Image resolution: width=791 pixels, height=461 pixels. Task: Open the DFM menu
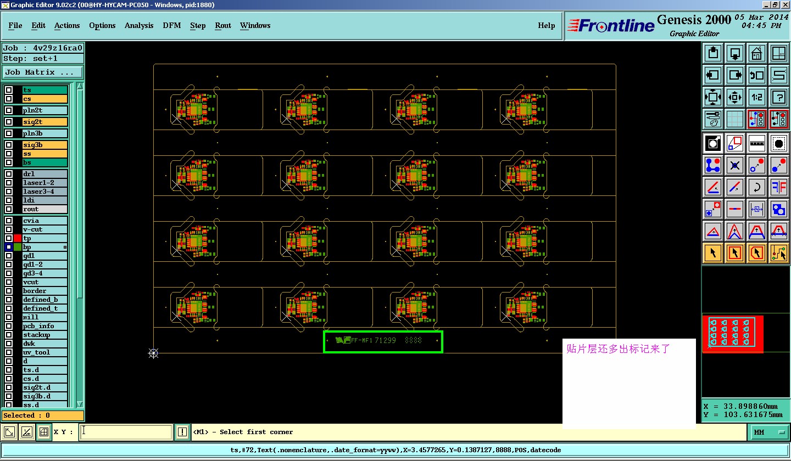(x=172, y=25)
